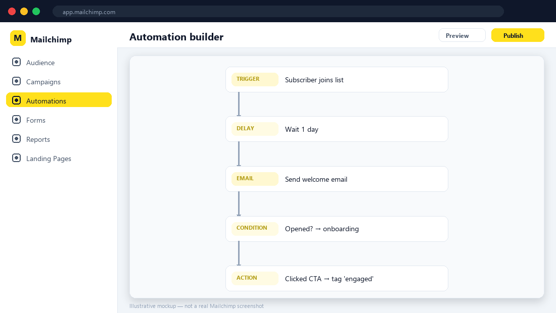Click the Automation builder heading
Screen dimensions: 556x313
pyautogui.click(x=176, y=37)
